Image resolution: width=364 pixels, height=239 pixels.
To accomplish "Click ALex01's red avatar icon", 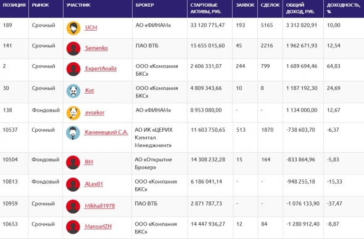I will coord(73,184).
